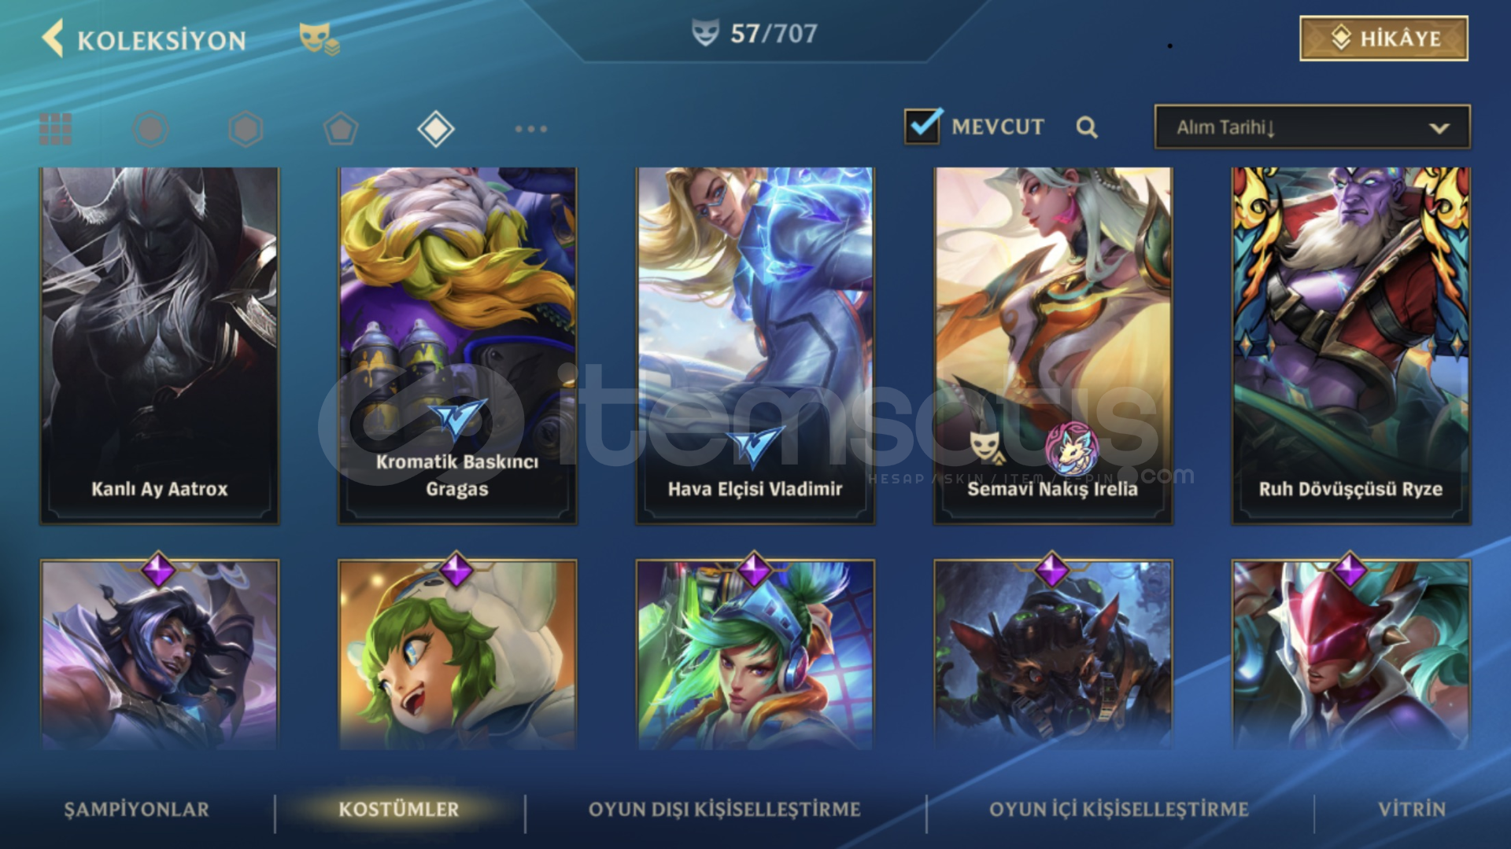This screenshot has width=1511, height=849.
Task: Open the Alım Tarihi sort dropdown
Action: click(1312, 127)
